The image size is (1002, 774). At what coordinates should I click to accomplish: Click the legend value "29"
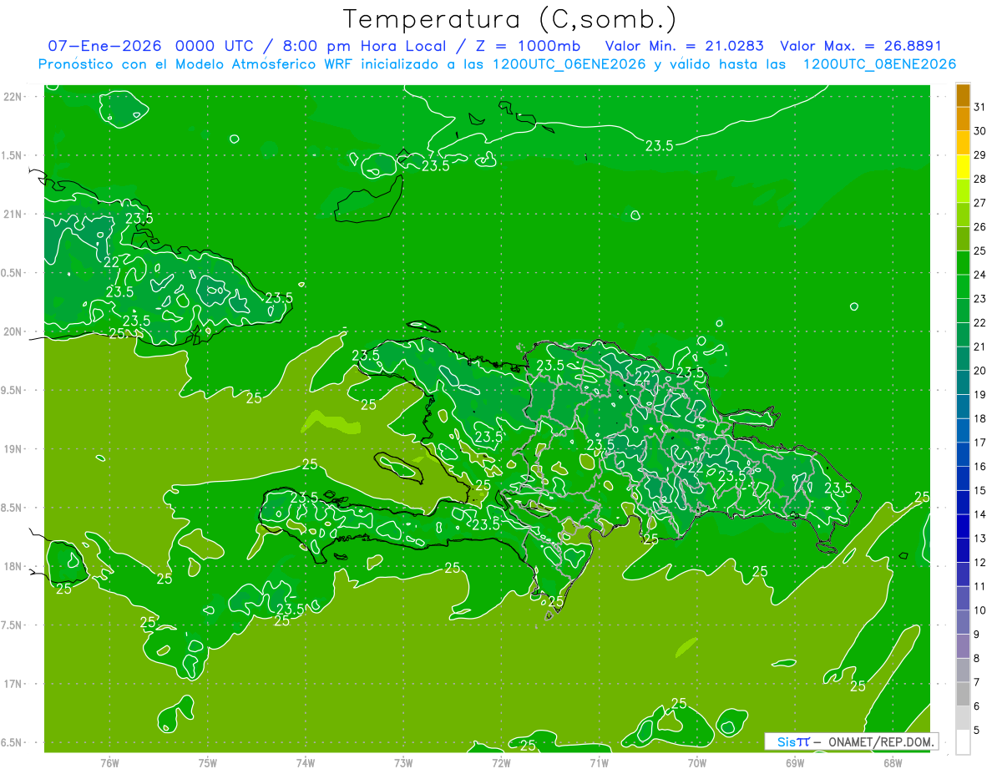point(980,154)
